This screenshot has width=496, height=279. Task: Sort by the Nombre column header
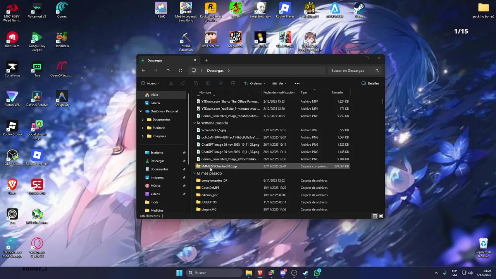[229, 92]
